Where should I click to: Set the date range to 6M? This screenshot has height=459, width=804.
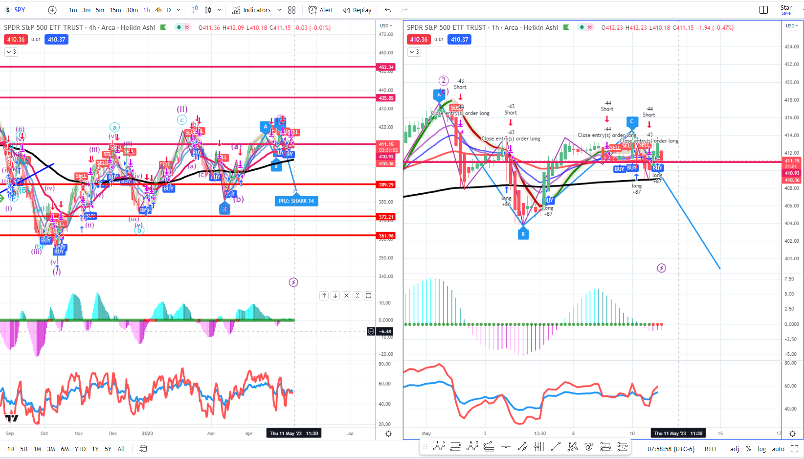click(65, 449)
